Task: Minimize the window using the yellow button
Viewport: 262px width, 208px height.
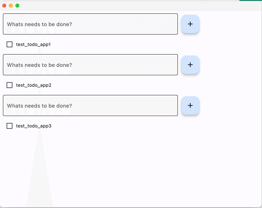Action: (x=11, y=6)
